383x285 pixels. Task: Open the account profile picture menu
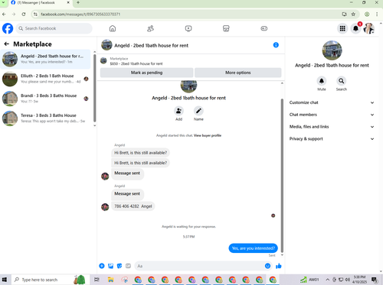coord(369,28)
